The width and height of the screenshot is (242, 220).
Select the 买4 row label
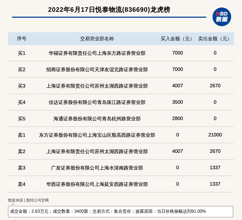[22, 102]
